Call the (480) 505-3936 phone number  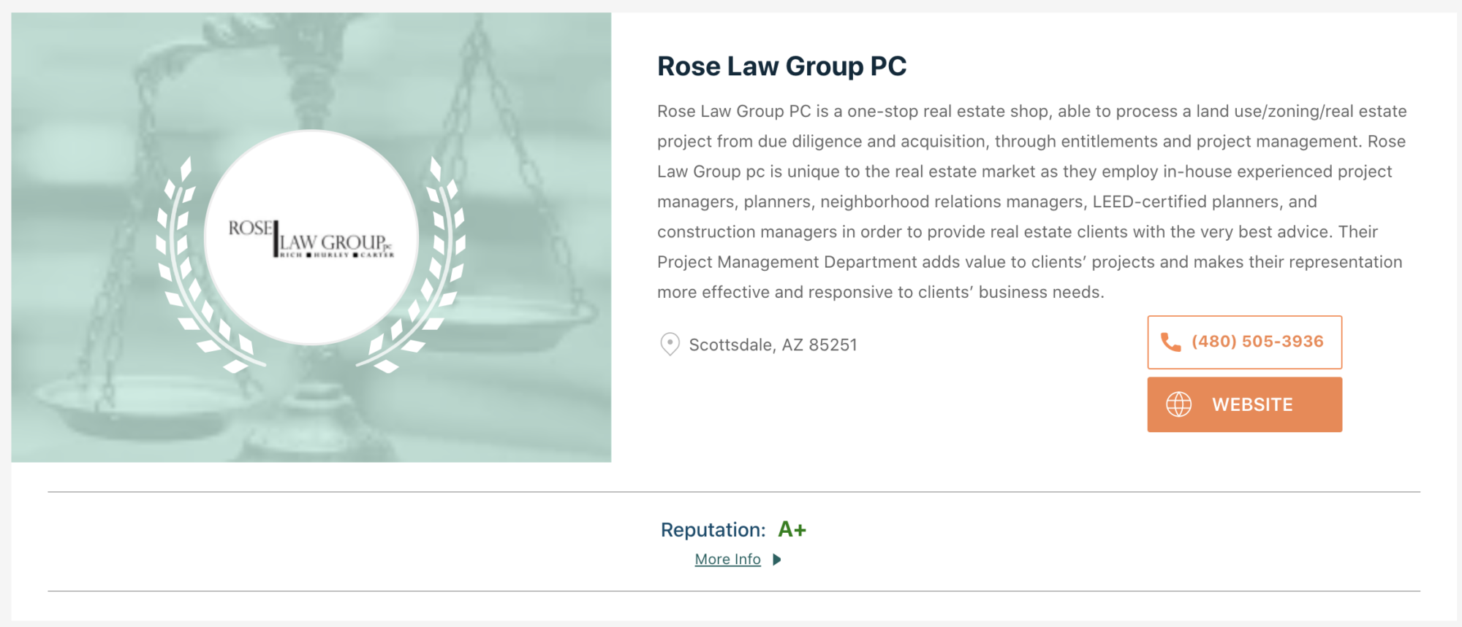(x=1257, y=342)
